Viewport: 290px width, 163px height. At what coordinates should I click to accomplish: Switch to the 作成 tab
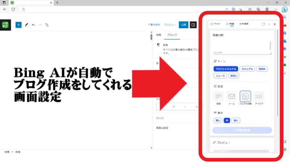click(x=230, y=24)
